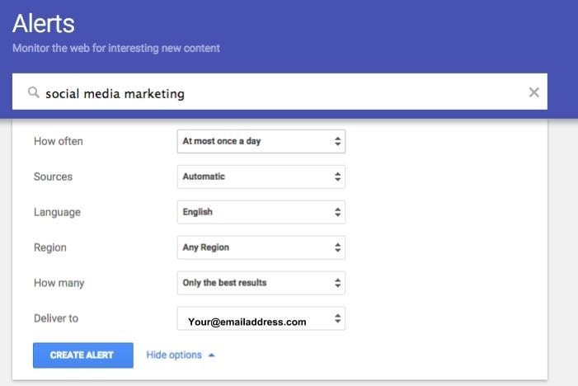Click the magnifying glass search icon
Viewport: 578px width, 386px height.
[34, 92]
